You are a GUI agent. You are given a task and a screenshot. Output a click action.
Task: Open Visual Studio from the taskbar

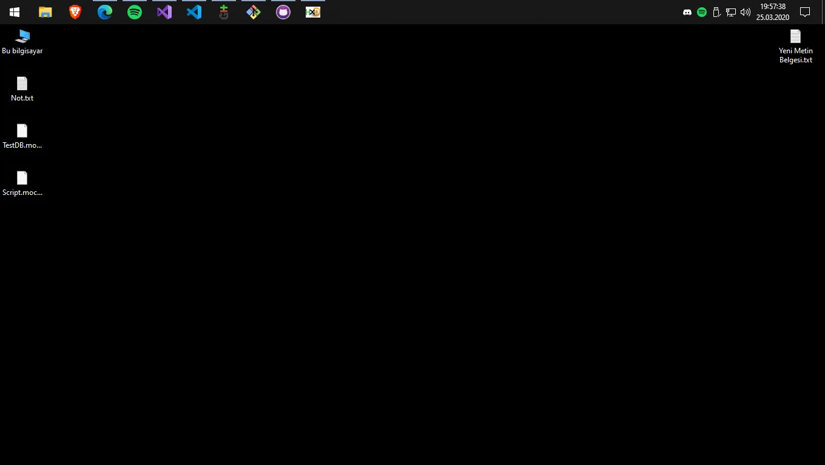pos(164,12)
